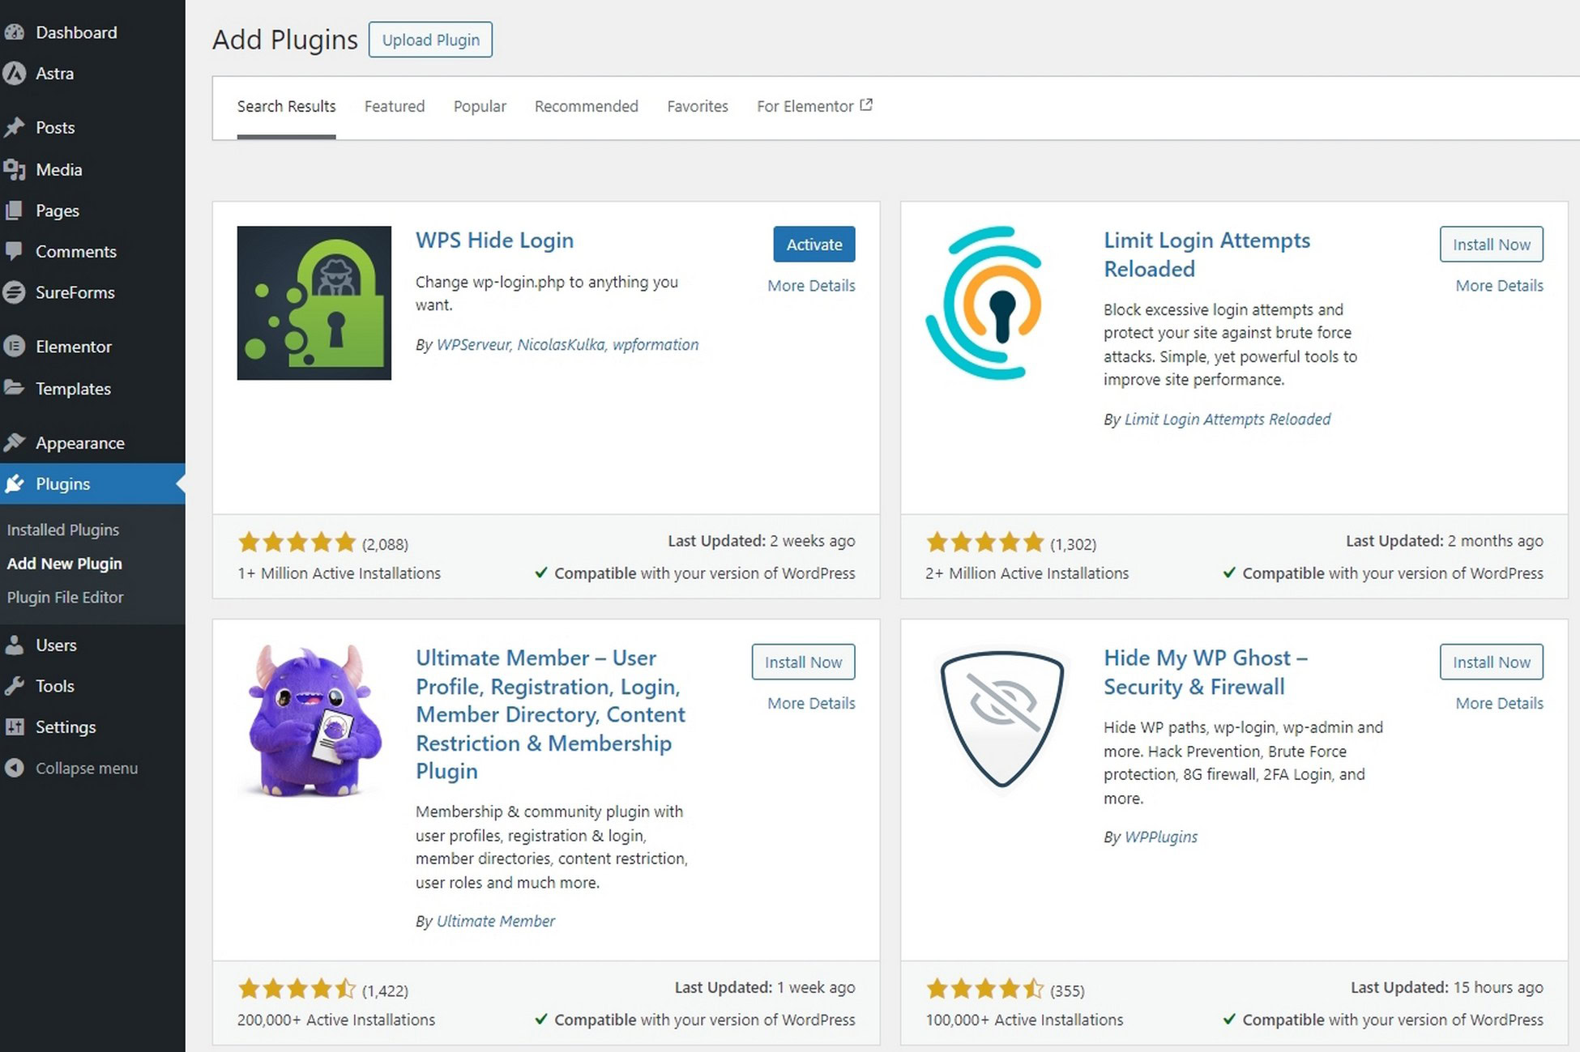Image resolution: width=1580 pixels, height=1052 pixels.
Task: Open the WPS Hide Login title link
Action: pos(494,241)
